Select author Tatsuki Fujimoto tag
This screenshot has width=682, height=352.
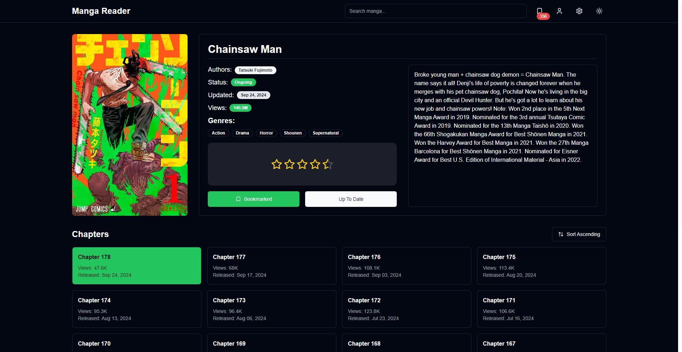point(255,70)
